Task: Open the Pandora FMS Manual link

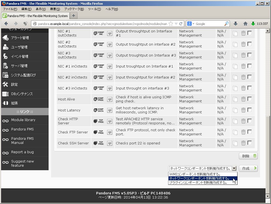Action: click(23, 141)
